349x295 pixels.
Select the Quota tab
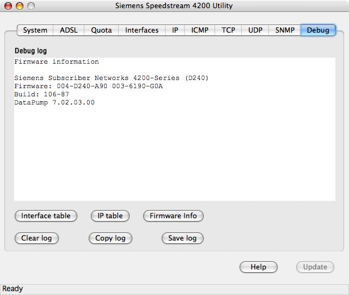coord(101,30)
